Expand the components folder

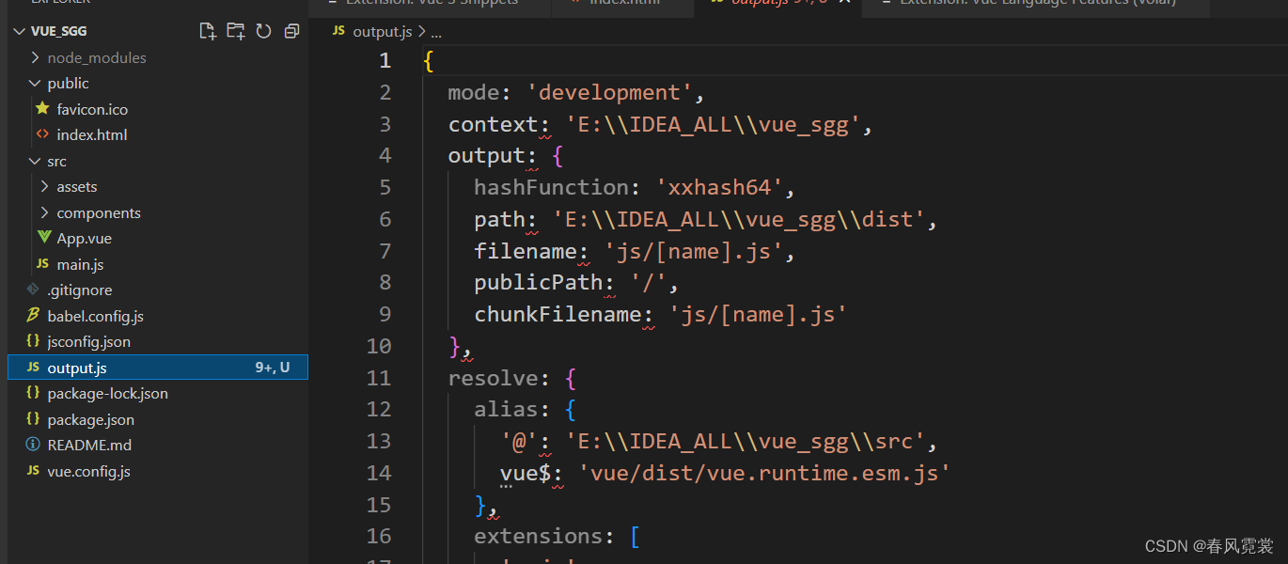44,212
